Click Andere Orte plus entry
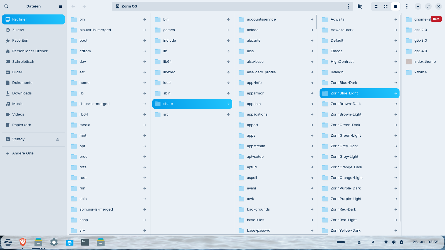Viewport: 445px width, 250px height. point(33,153)
